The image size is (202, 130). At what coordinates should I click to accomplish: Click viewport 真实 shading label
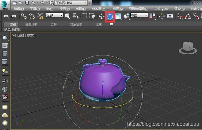click(31, 35)
